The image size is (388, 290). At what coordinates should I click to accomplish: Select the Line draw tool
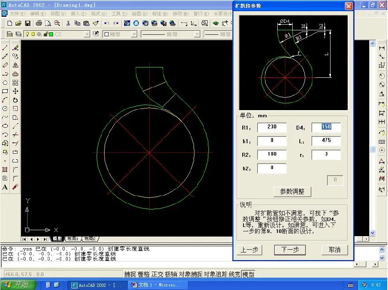point(5,48)
